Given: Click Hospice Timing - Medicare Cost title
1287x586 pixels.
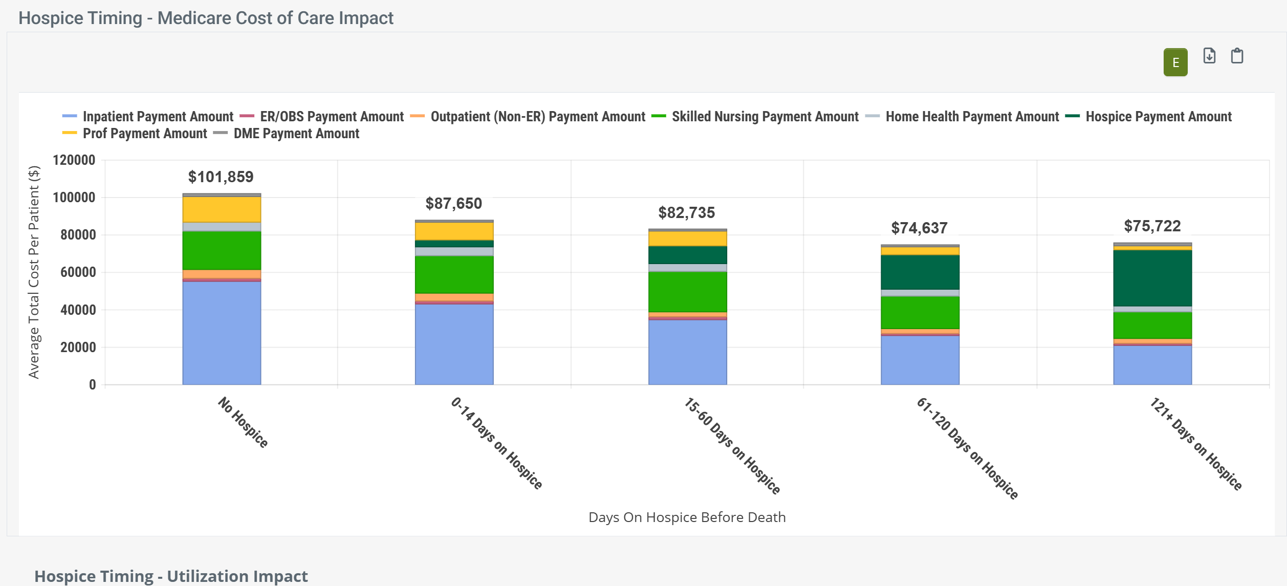Looking at the screenshot, I should pos(206,18).
